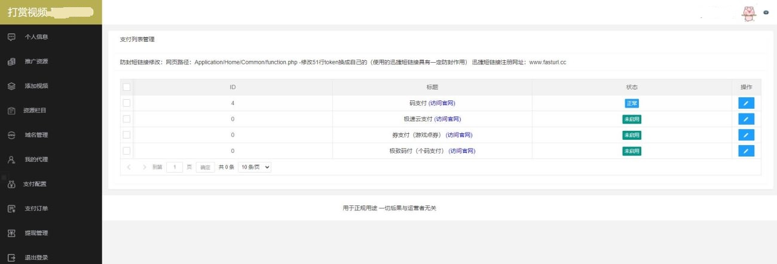Follow 访问官网 link for 券支付
Screen dimensions: 777x264
[459, 135]
